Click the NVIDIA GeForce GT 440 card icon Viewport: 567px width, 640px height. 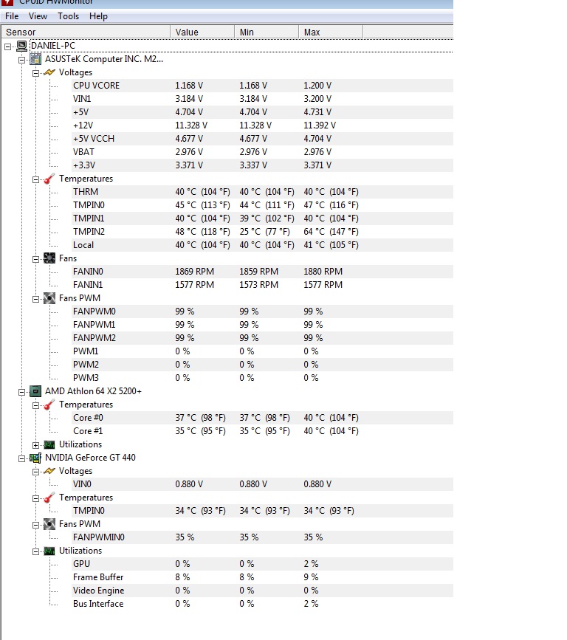(35, 458)
